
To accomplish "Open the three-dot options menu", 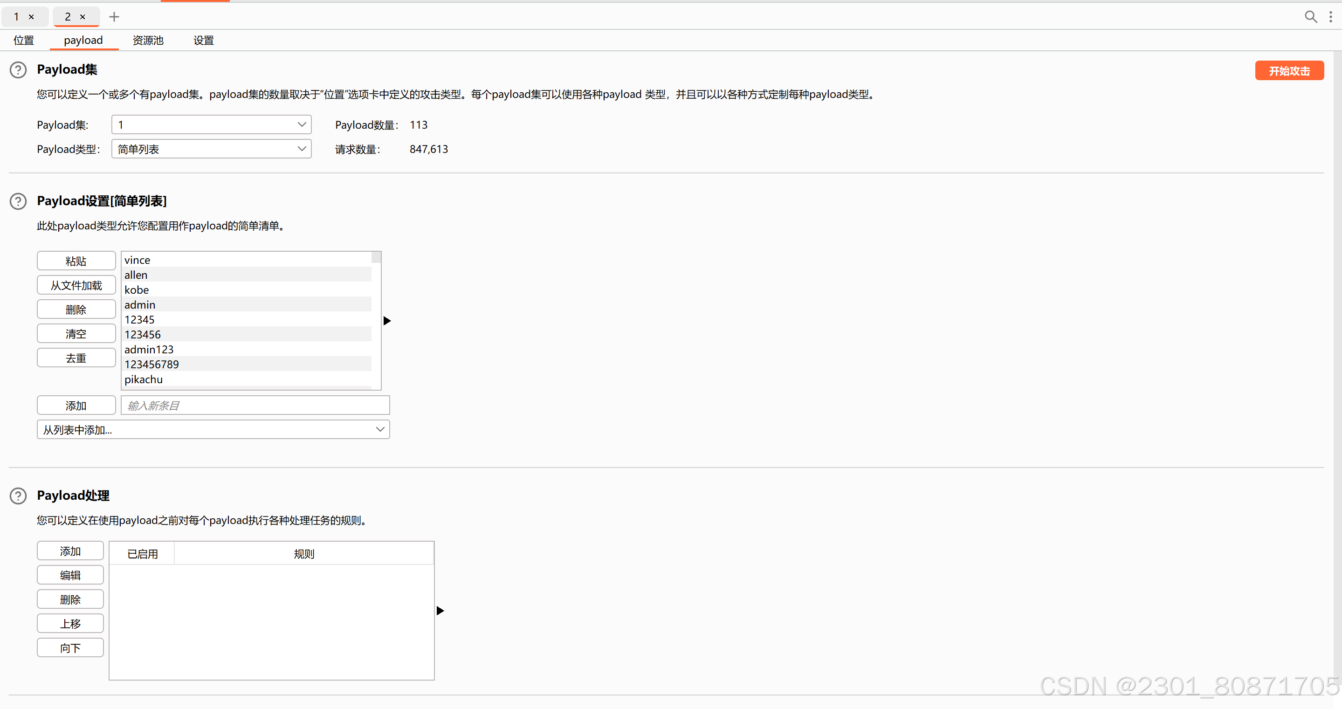I will click(x=1330, y=17).
